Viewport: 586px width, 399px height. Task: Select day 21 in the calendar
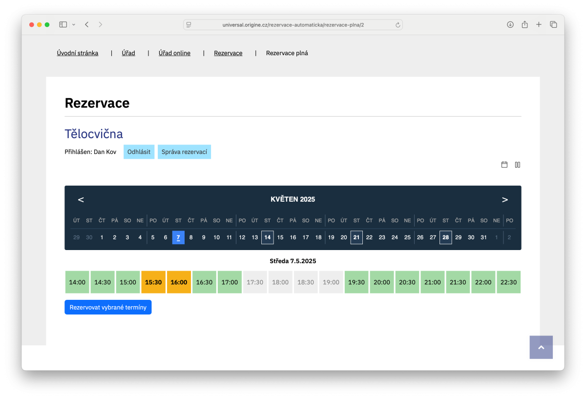click(356, 237)
